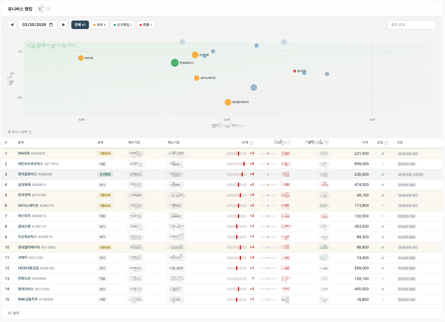Click the 진입 check mark in 코웨이 row
The image size is (445, 322).
383,258
